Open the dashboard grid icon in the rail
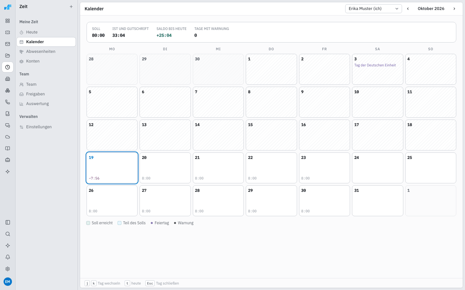 point(8,21)
